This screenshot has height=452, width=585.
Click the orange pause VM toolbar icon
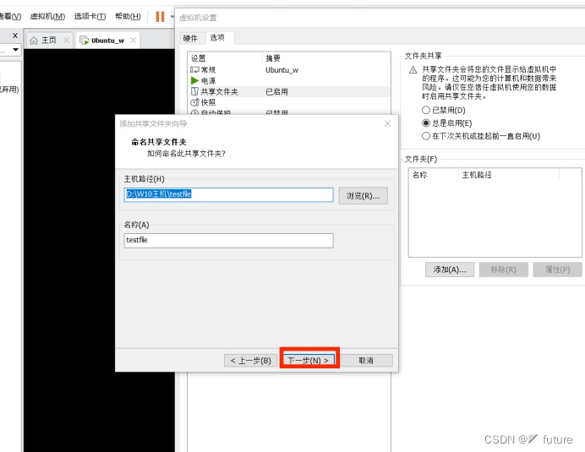160,16
